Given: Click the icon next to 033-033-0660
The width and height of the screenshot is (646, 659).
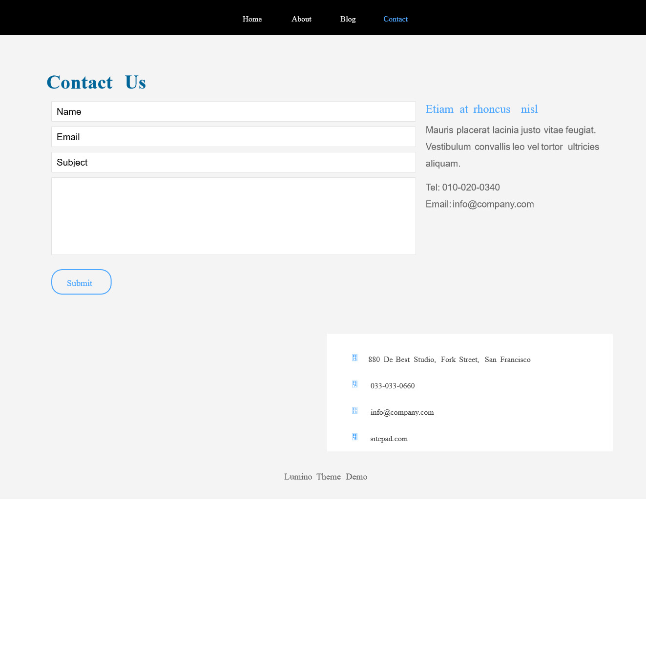Looking at the screenshot, I should (354, 384).
